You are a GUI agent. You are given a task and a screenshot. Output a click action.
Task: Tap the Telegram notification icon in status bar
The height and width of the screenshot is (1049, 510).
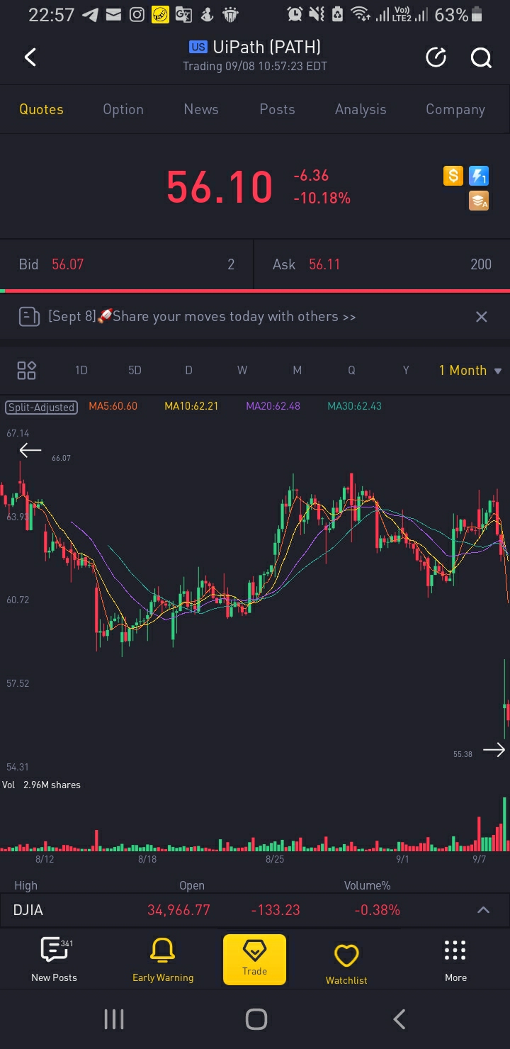point(90,14)
